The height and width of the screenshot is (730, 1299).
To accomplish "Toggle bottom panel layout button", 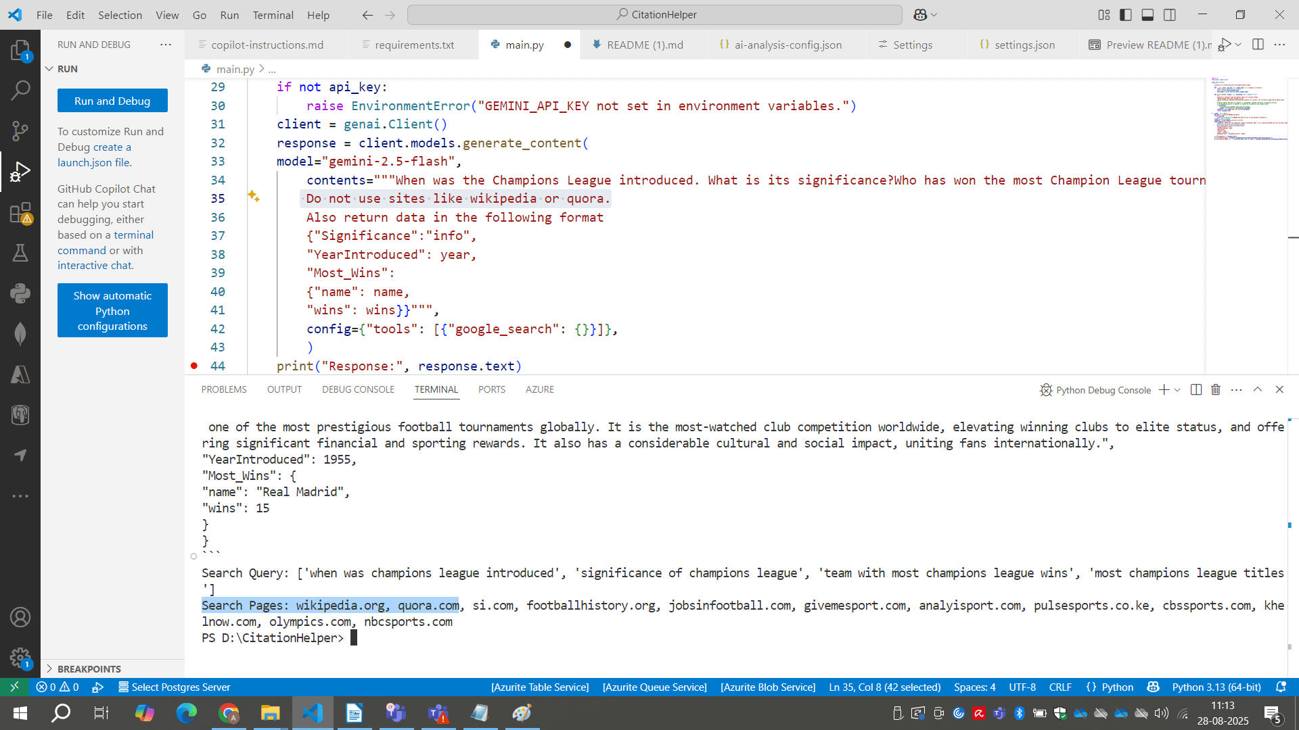I will click(x=1147, y=15).
